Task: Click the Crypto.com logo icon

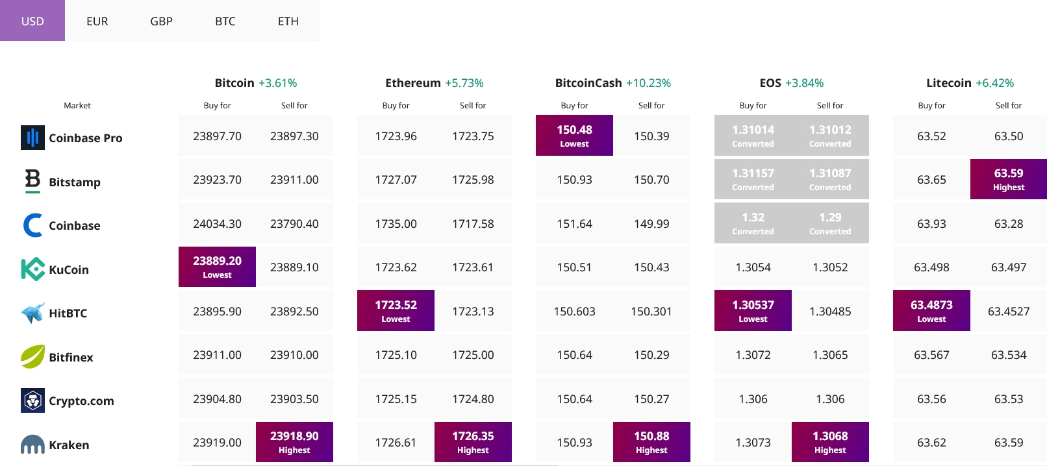Action: coord(32,400)
